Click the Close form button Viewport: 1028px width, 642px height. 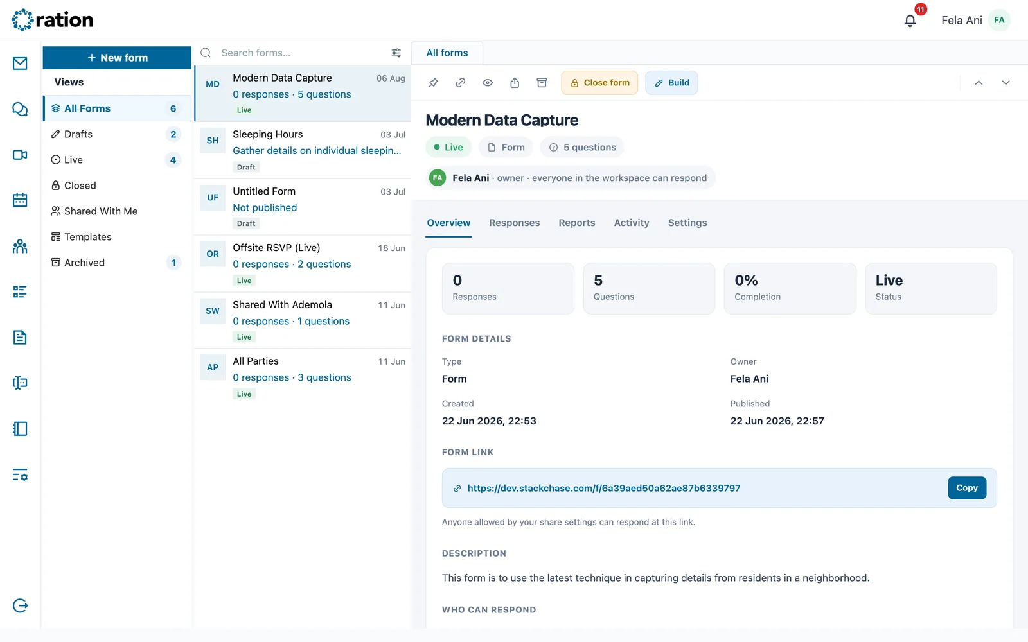599,83
